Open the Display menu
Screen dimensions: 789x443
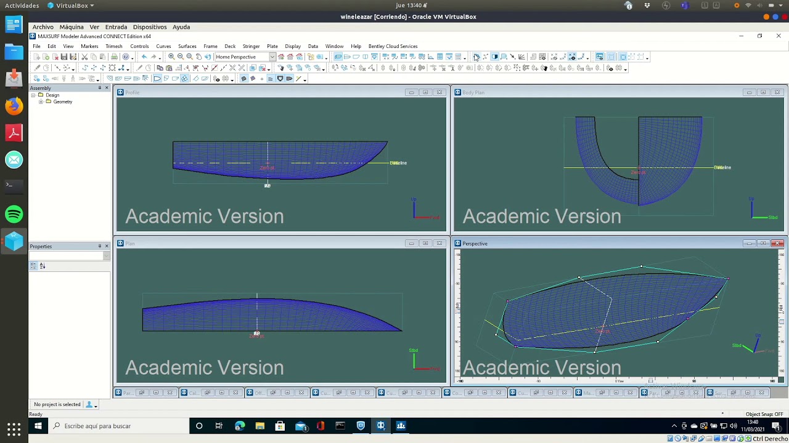coord(293,46)
